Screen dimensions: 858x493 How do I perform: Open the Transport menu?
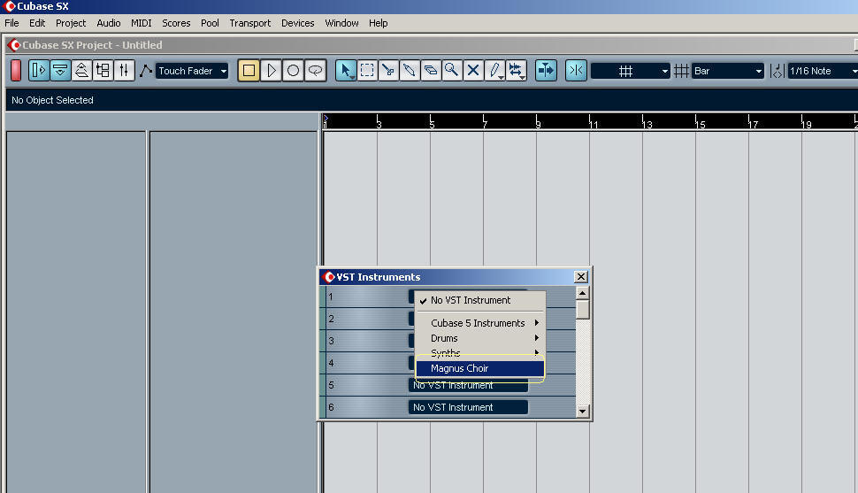[250, 23]
